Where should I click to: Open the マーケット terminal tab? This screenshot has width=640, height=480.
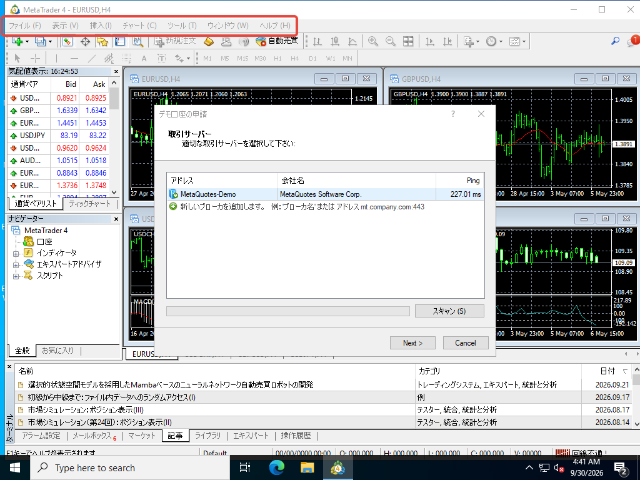pyautogui.click(x=142, y=436)
